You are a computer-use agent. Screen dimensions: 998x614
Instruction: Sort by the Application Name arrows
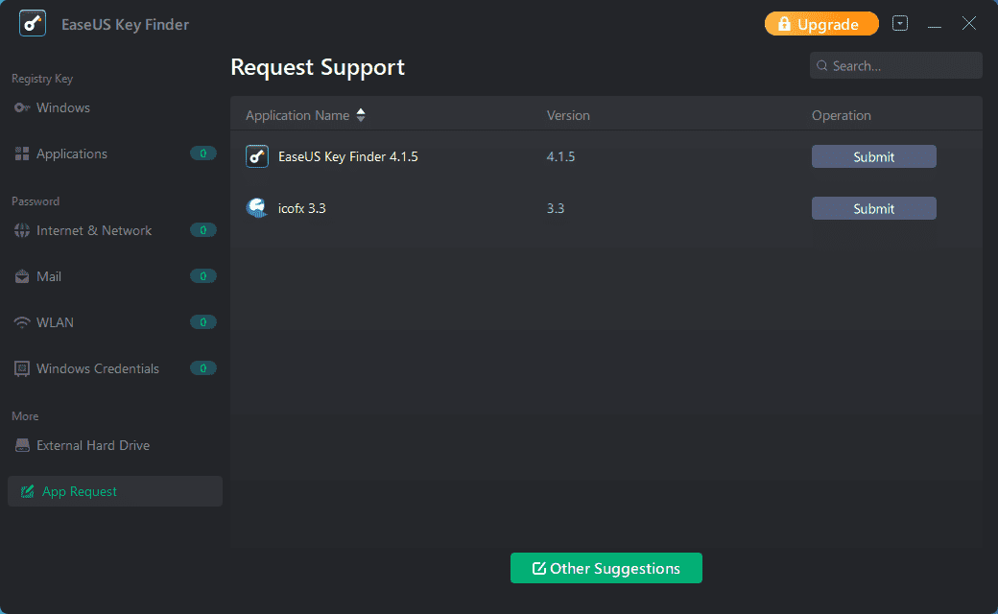361,115
